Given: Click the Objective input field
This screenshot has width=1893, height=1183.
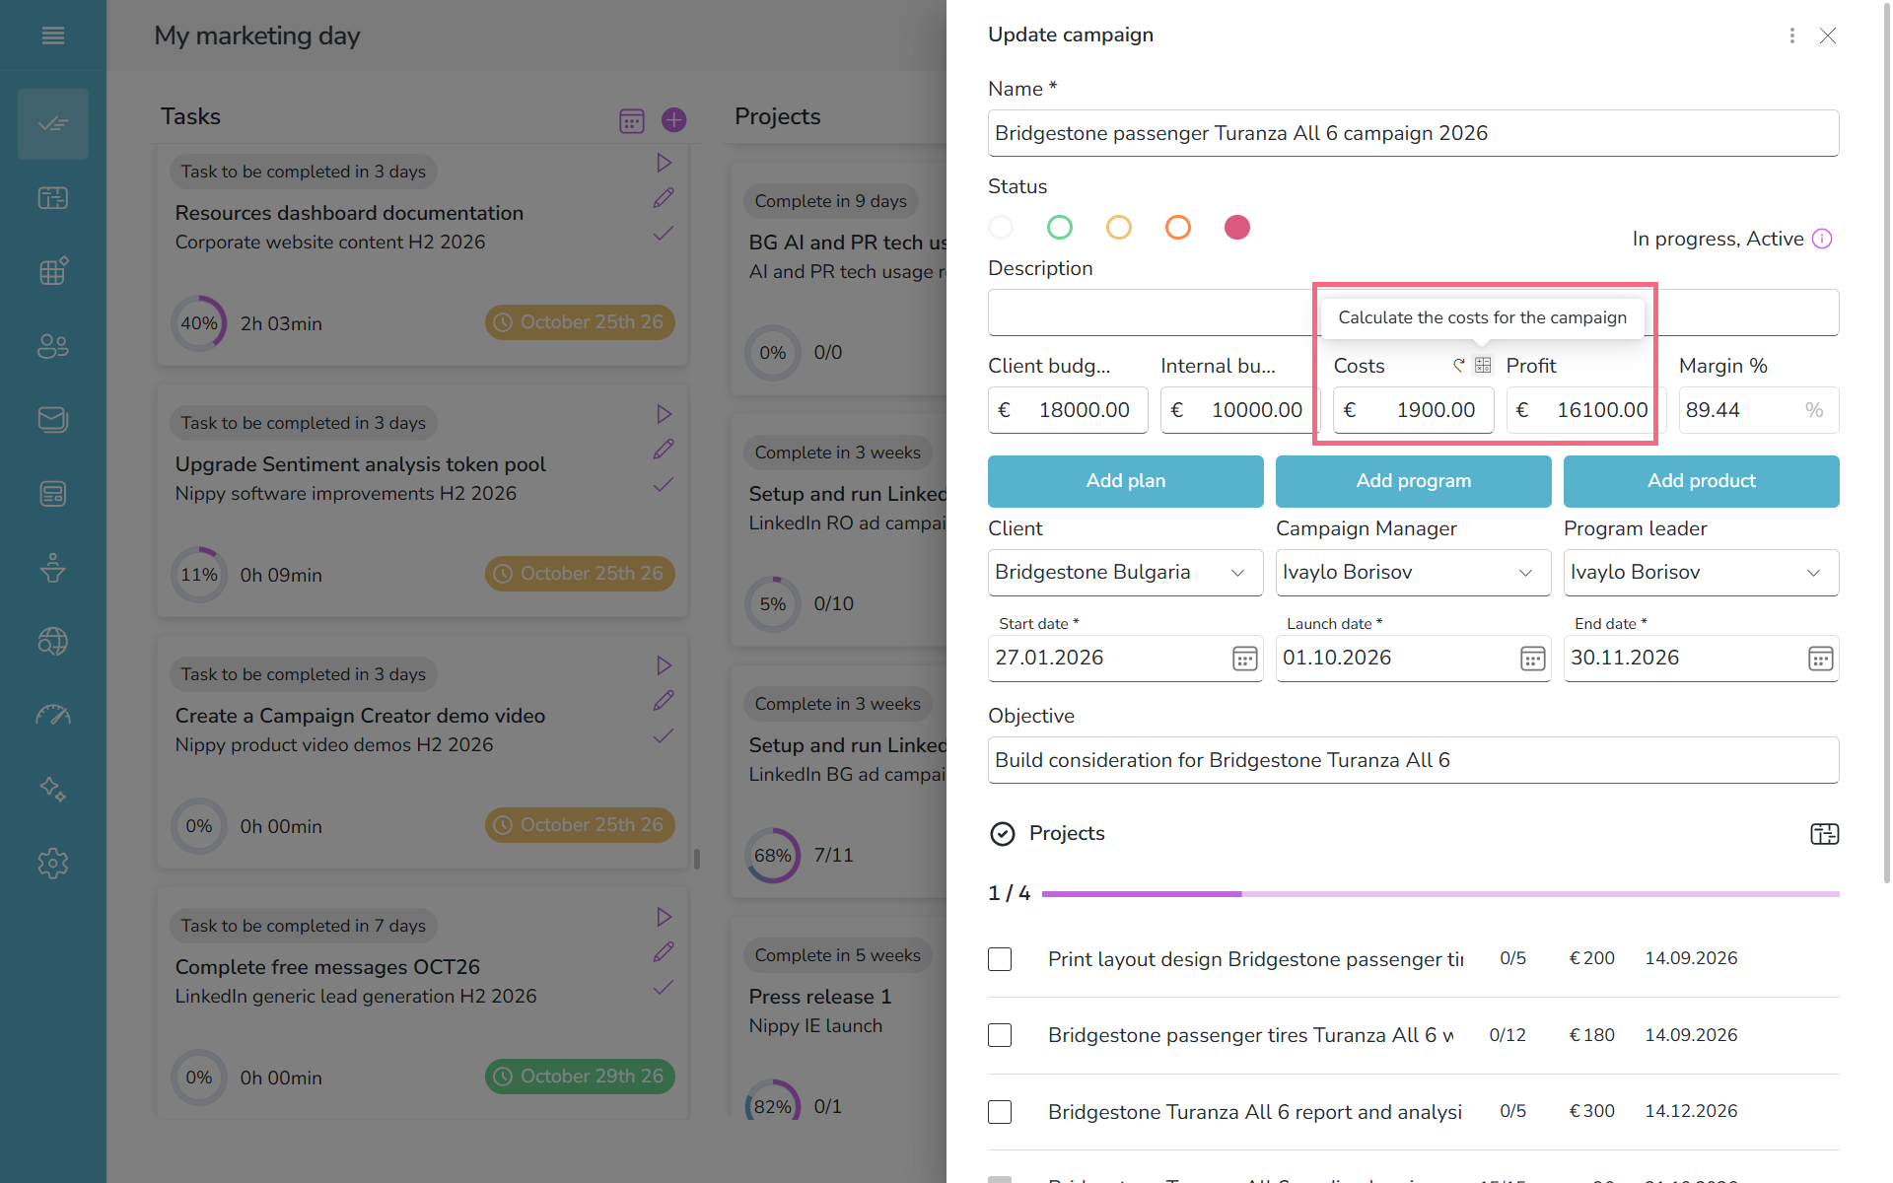Looking at the screenshot, I should [1414, 760].
